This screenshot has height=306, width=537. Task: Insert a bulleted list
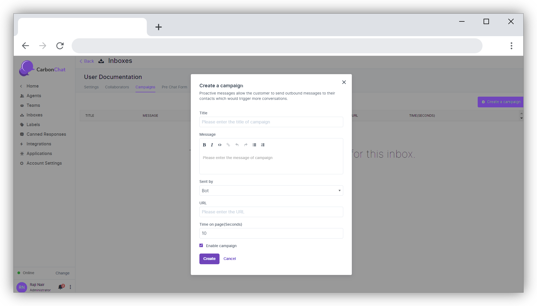tap(254, 145)
